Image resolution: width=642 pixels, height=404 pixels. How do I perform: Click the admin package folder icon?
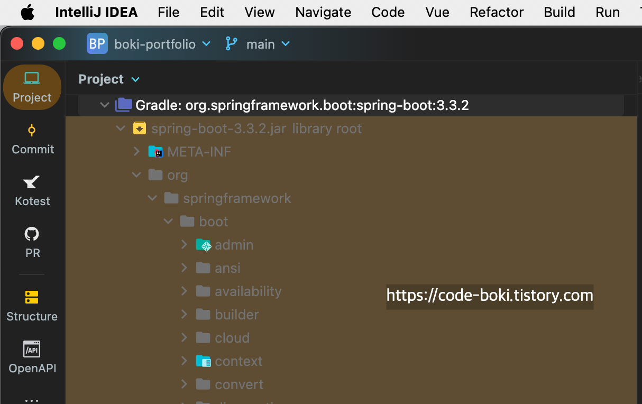tap(204, 245)
